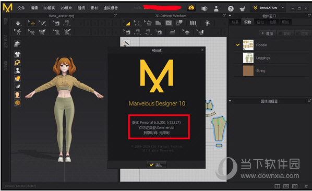Select the Select/Move tool in 3D toolbar

point(32,23)
